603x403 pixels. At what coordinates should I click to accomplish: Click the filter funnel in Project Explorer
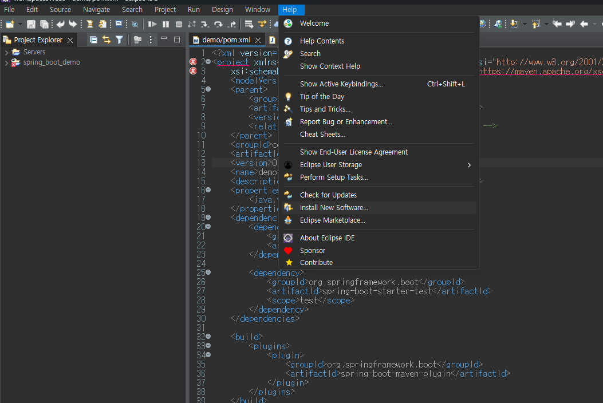pyautogui.click(x=119, y=39)
